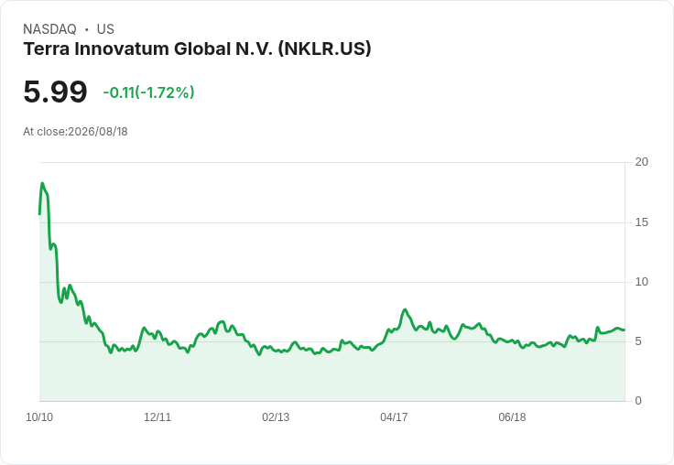Viewport: 674px width, 465px height.
Task: Click the US market label
Action: (x=105, y=28)
